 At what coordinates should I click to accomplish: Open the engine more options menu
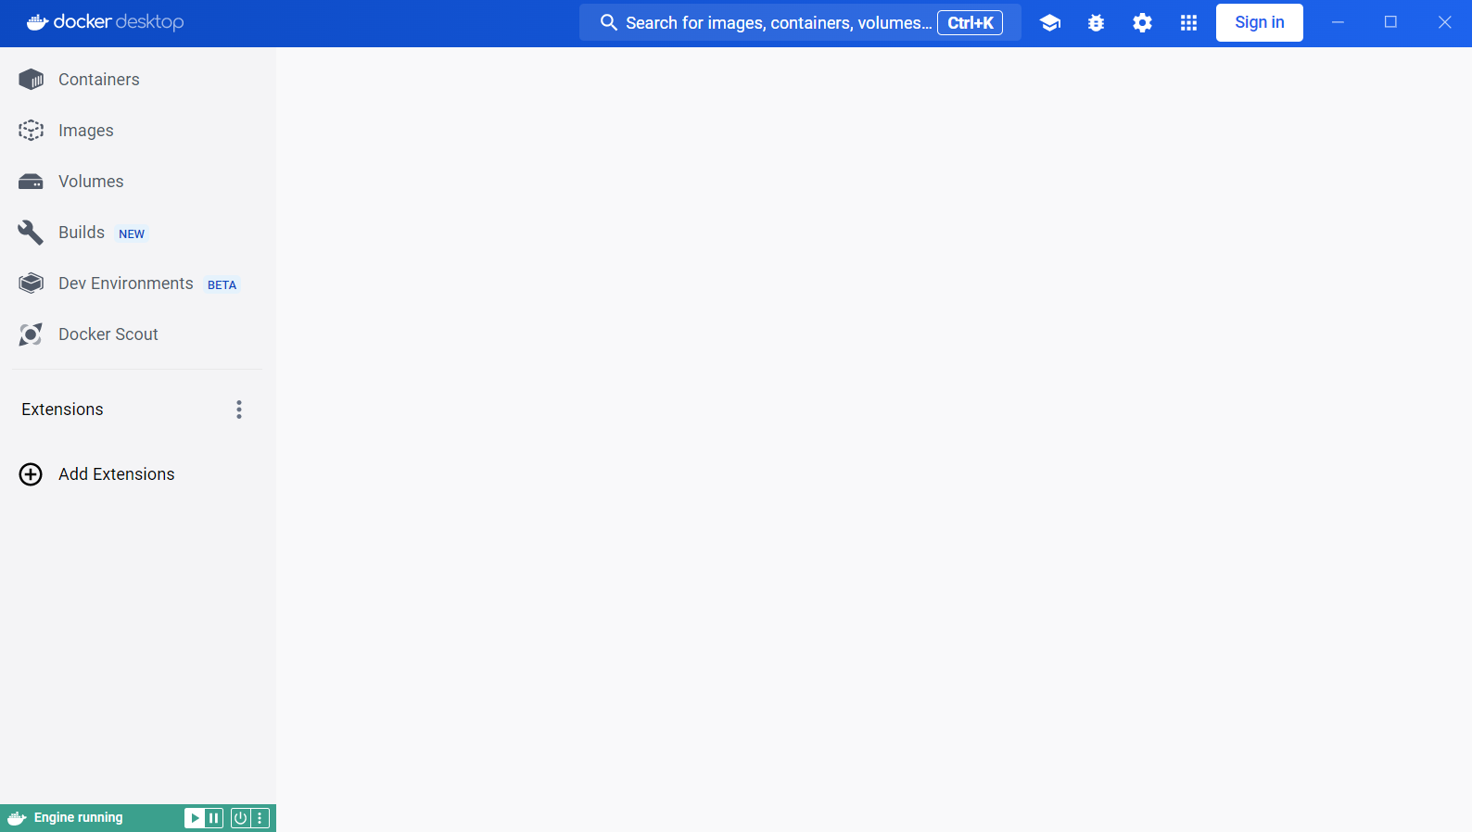tap(260, 818)
